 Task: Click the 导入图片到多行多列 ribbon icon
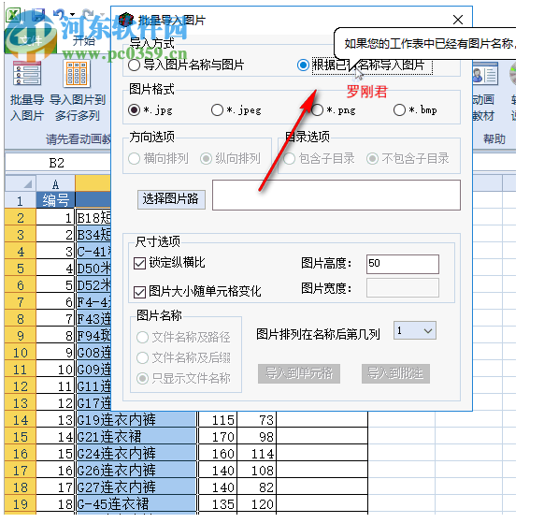[77, 74]
